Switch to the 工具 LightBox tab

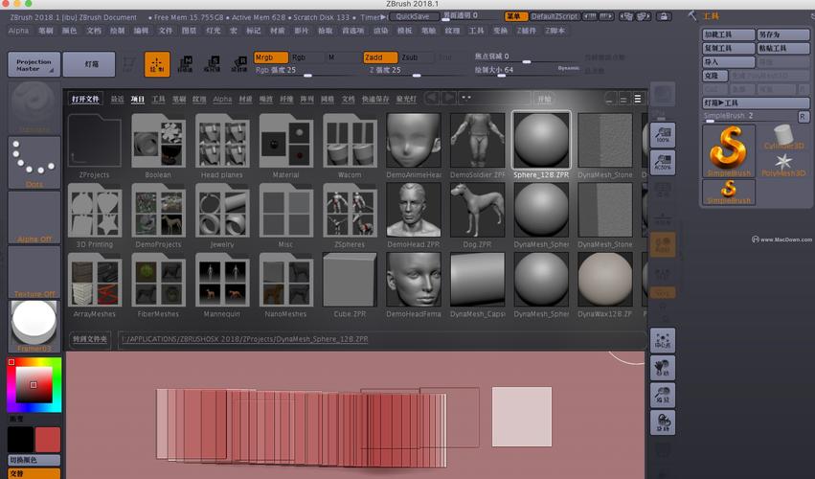(159, 99)
